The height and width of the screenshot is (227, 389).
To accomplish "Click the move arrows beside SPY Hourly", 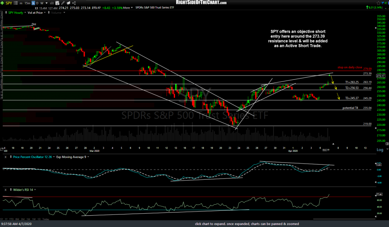I will pyautogui.click(x=6, y=13).
